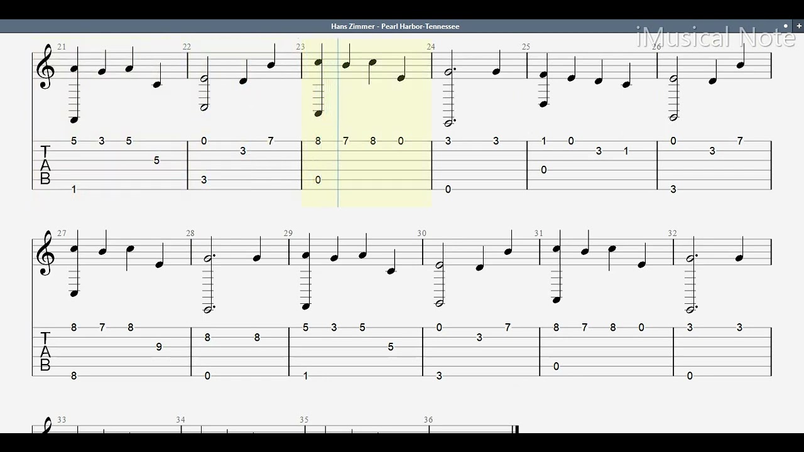Select fret 9 in measure 27 tablature
The width and height of the screenshot is (804, 452).
pos(159,347)
